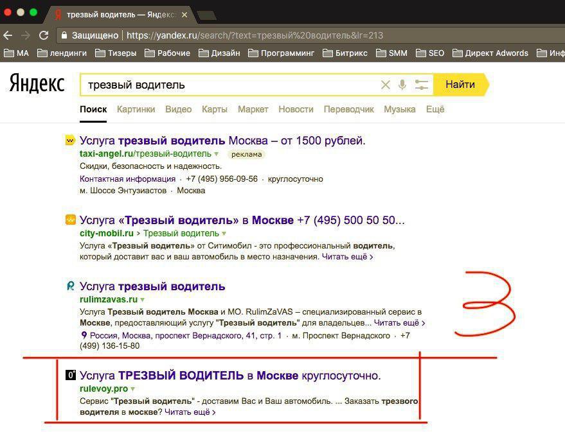Screen dimensions: 565x436
Task: Open the rulimzavas.ru green URL
Action: (x=109, y=299)
